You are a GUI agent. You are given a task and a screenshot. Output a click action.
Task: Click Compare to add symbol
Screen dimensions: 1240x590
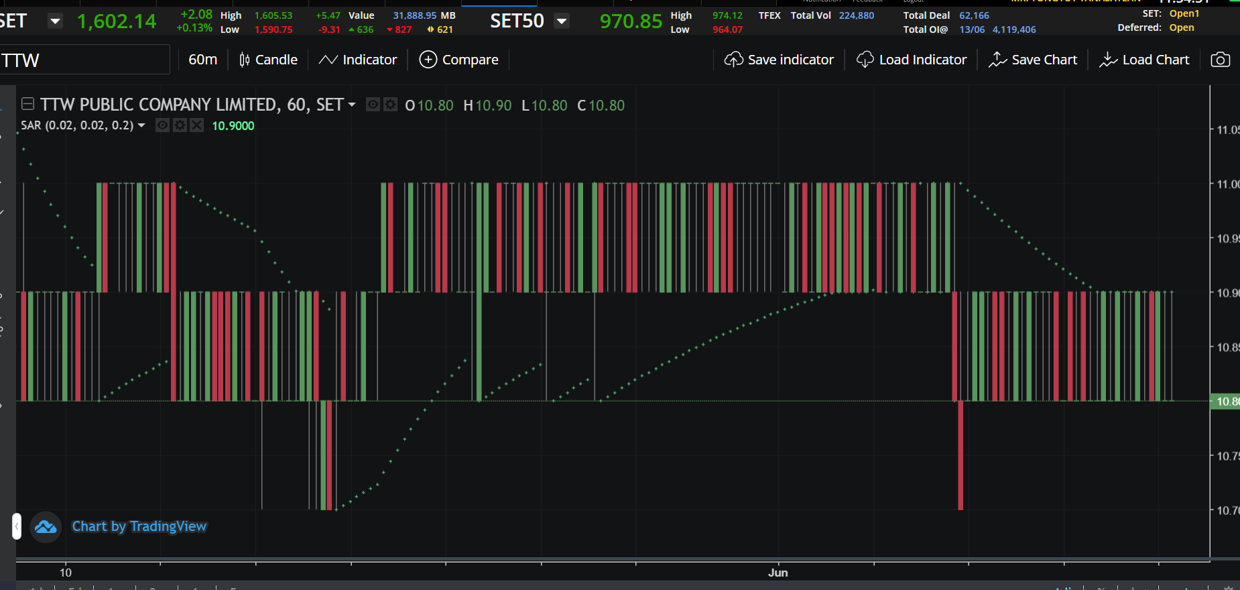click(459, 60)
